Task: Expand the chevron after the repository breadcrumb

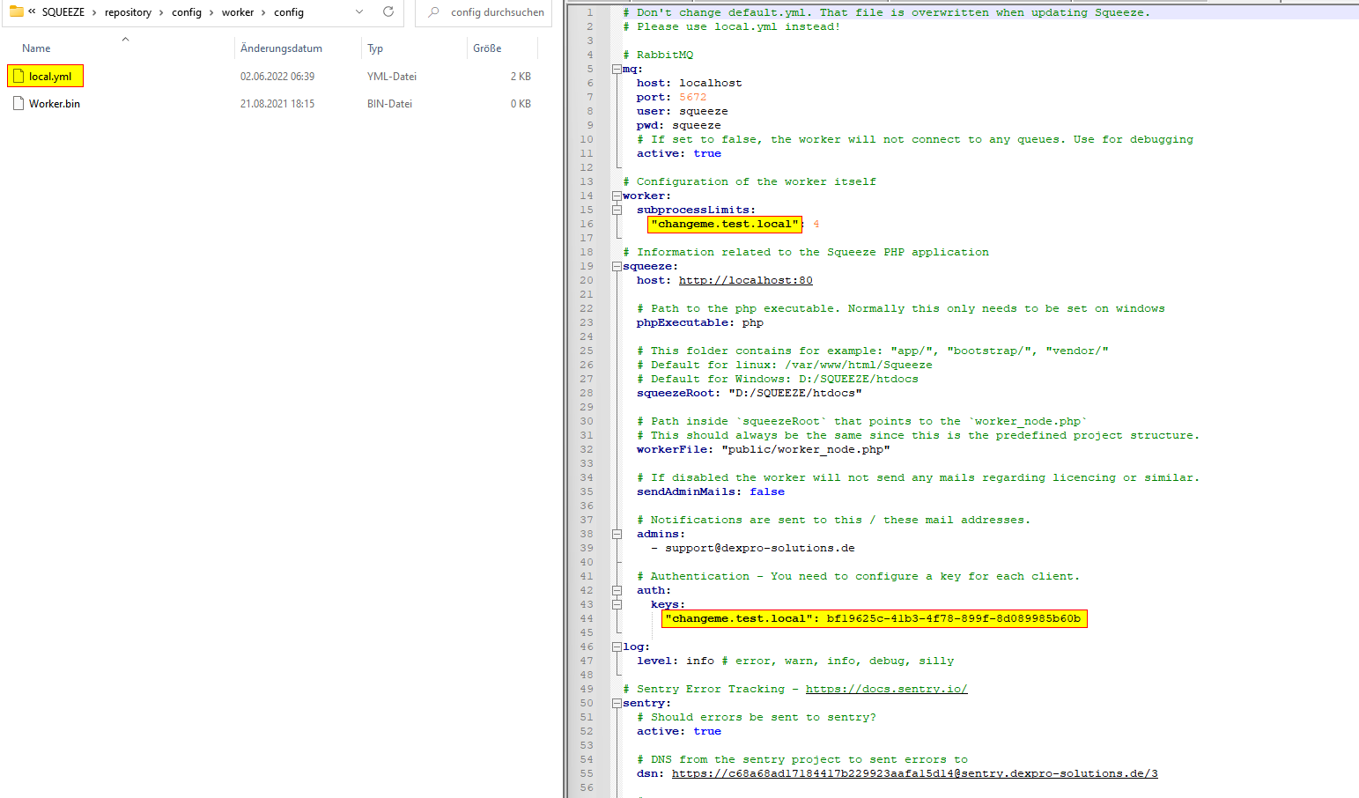Action: pos(161,12)
